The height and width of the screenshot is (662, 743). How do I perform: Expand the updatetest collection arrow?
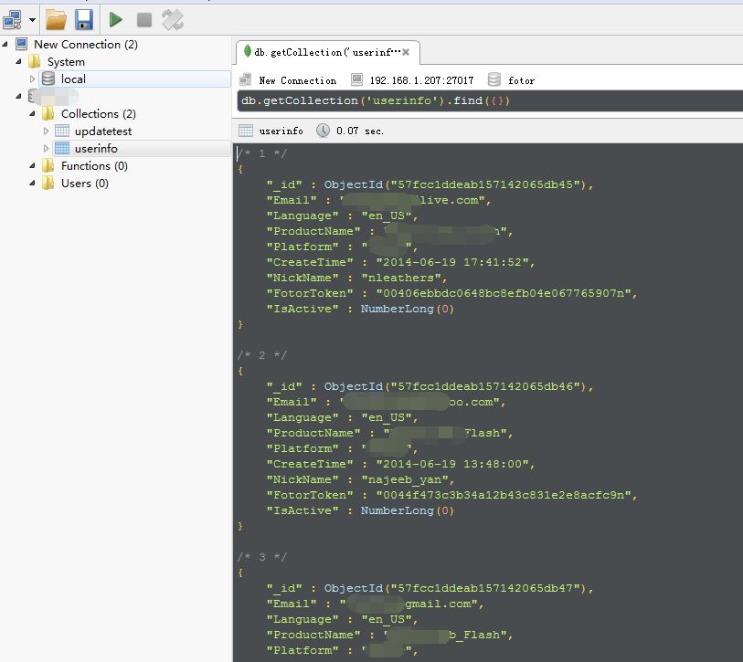tap(47, 131)
